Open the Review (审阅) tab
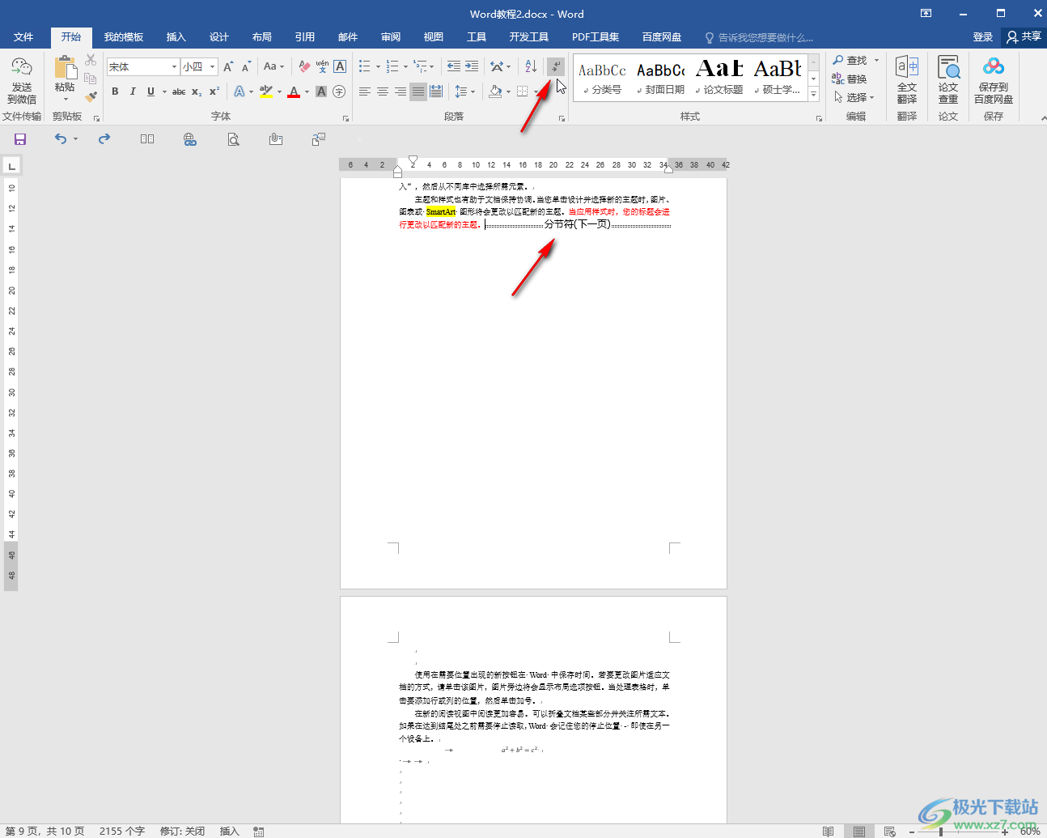This screenshot has height=838, width=1047. tap(391, 37)
